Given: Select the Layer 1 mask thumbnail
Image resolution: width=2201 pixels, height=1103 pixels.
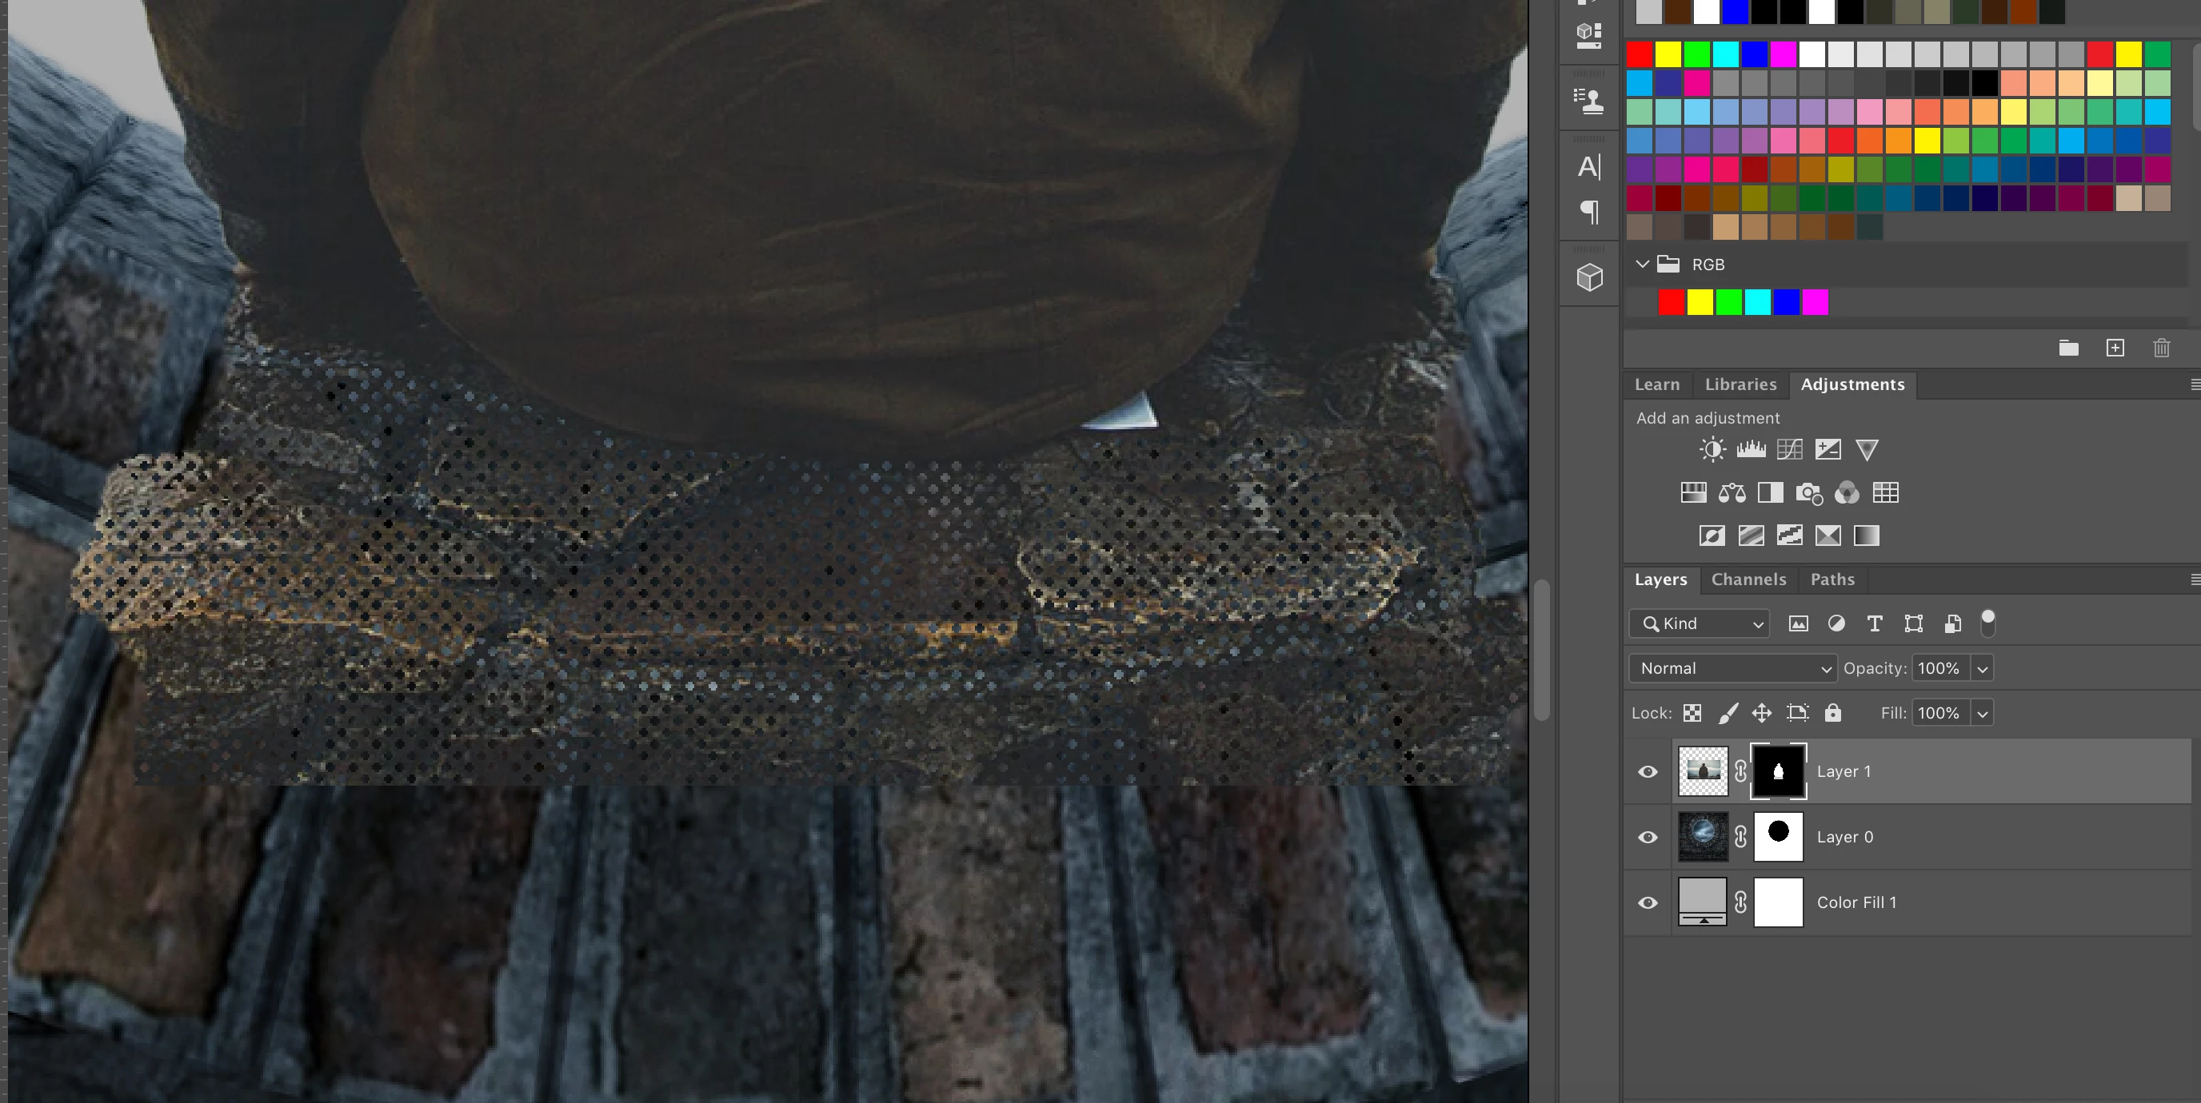Looking at the screenshot, I should click(x=1778, y=772).
